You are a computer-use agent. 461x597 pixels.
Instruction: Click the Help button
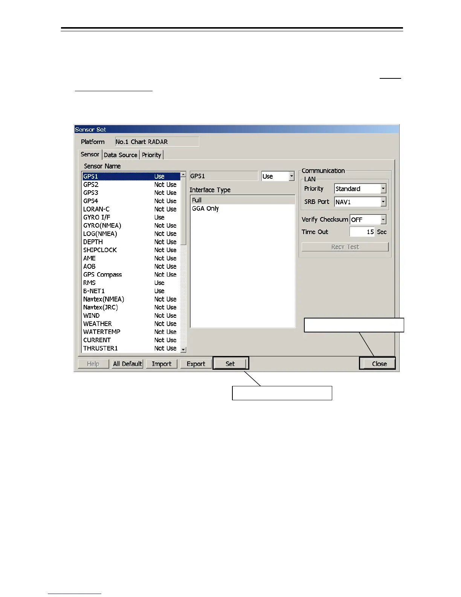(93, 364)
